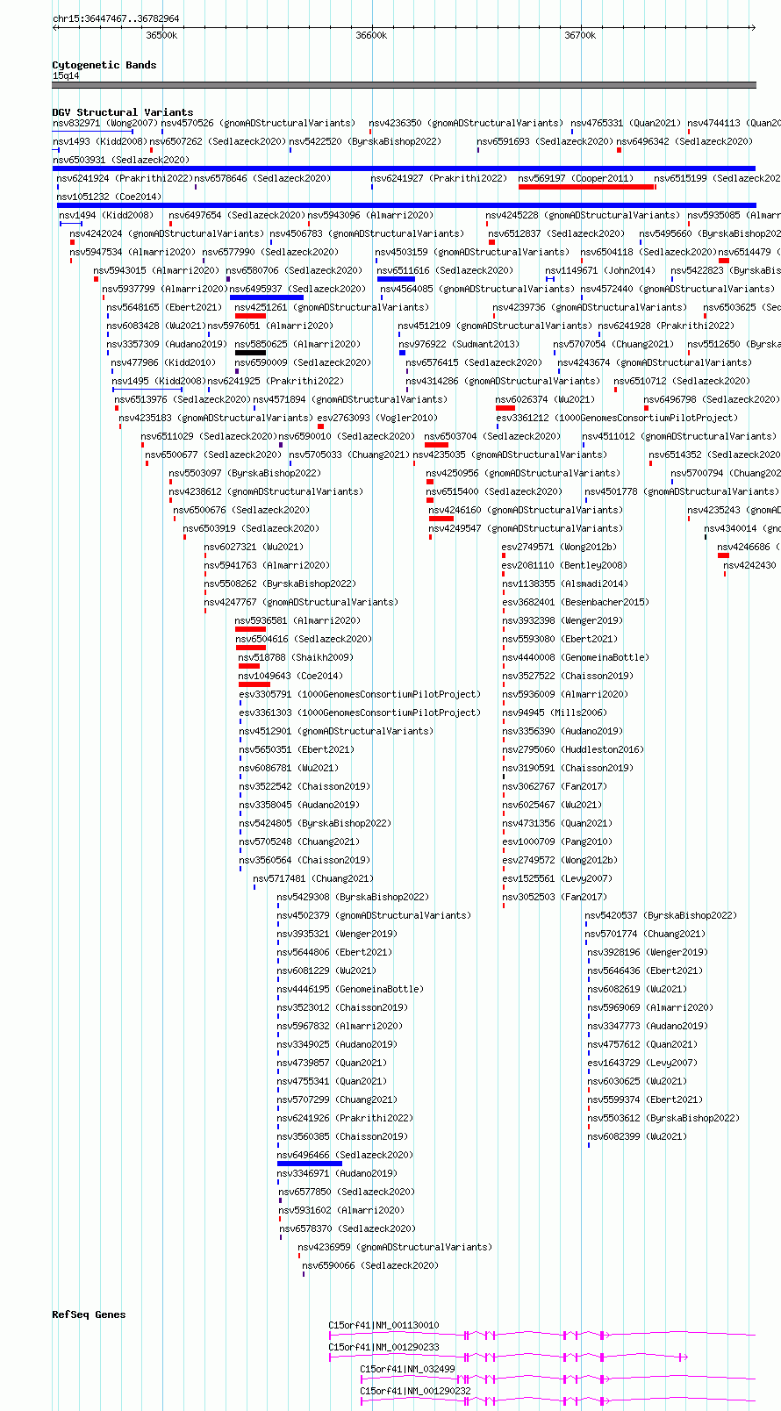781x1411 pixels.
Task: Click the 36500k ruler tick label
Action: pos(161,35)
